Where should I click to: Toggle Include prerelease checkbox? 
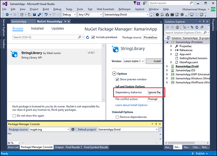93,37
